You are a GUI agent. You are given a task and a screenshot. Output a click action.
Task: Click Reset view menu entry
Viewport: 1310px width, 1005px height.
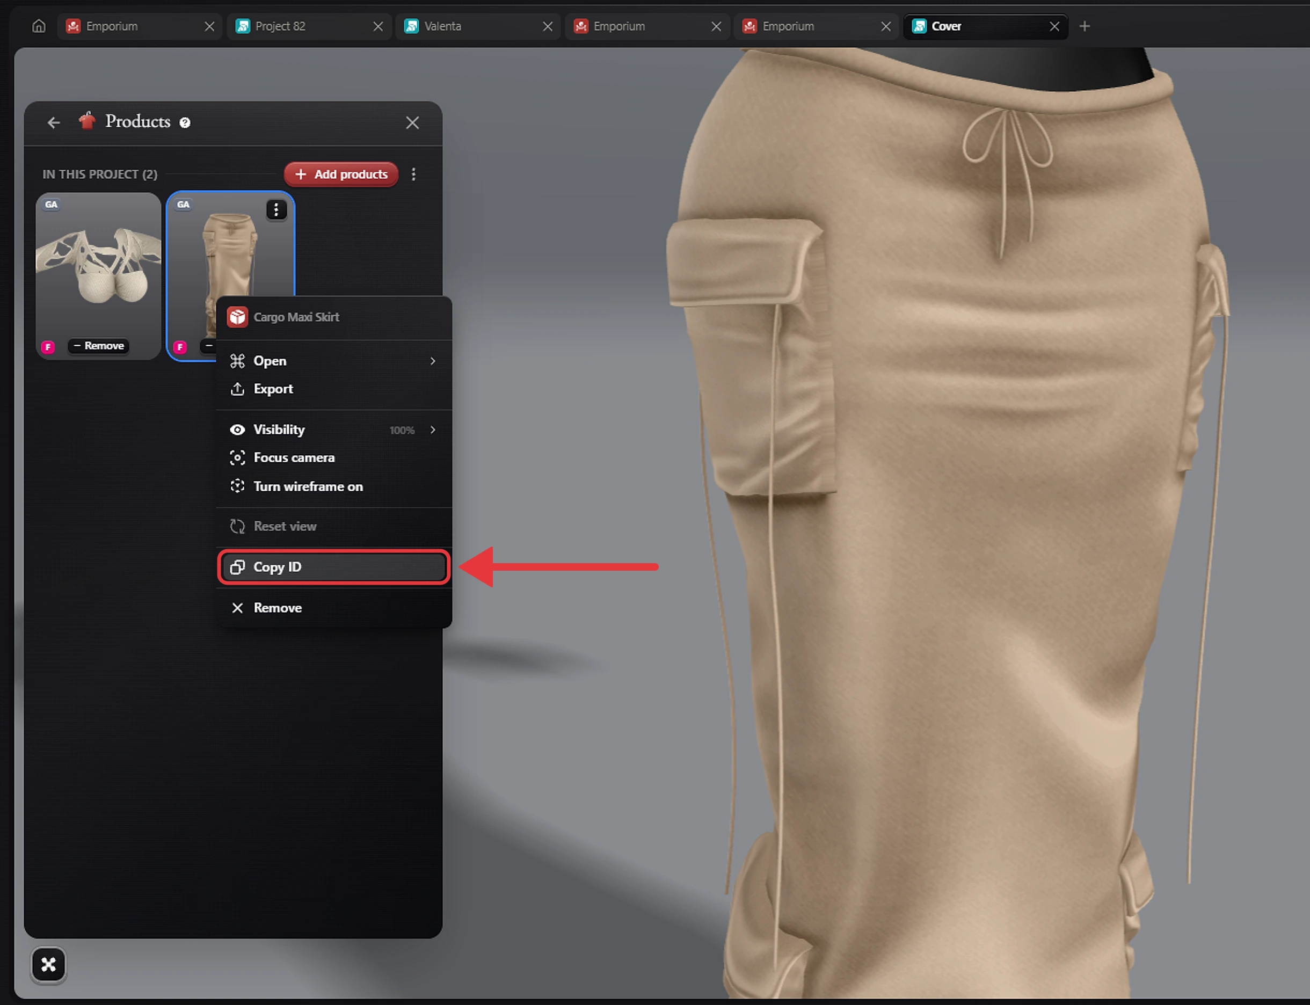click(x=333, y=527)
